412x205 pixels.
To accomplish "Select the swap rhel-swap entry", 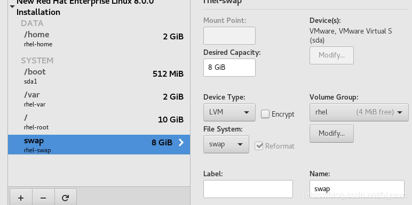I will coord(99,144).
